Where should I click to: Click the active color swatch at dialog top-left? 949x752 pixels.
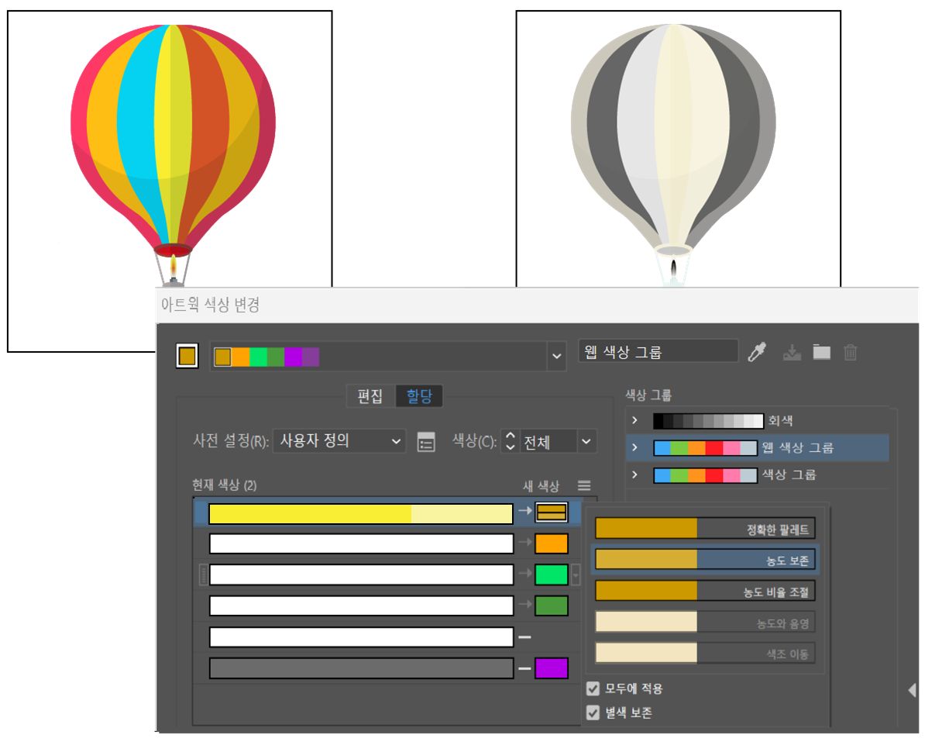(188, 357)
